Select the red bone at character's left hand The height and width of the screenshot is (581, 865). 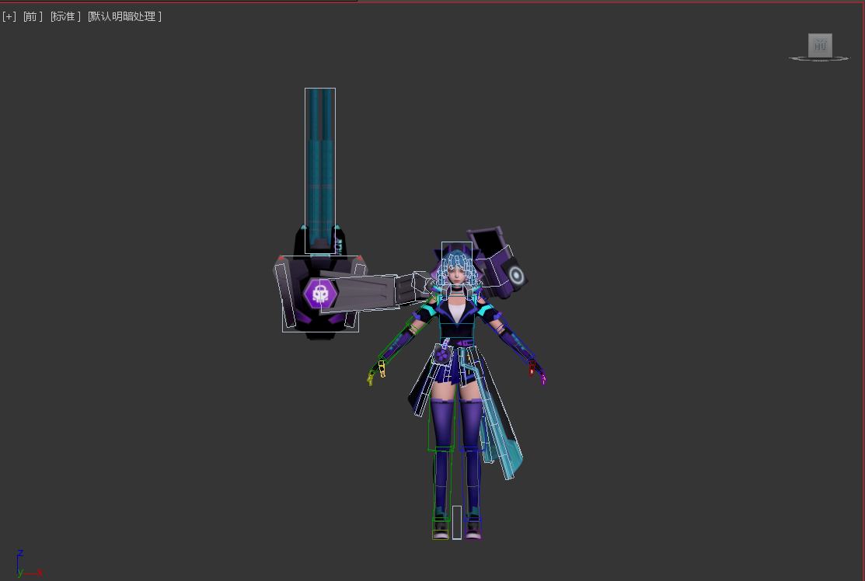[x=532, y=367]
